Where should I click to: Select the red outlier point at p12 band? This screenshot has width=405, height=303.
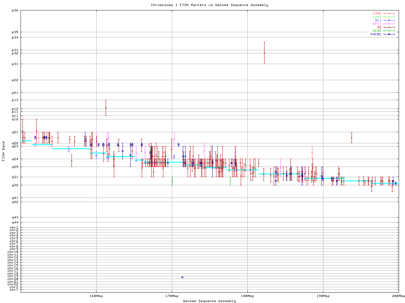pos(106,108)
